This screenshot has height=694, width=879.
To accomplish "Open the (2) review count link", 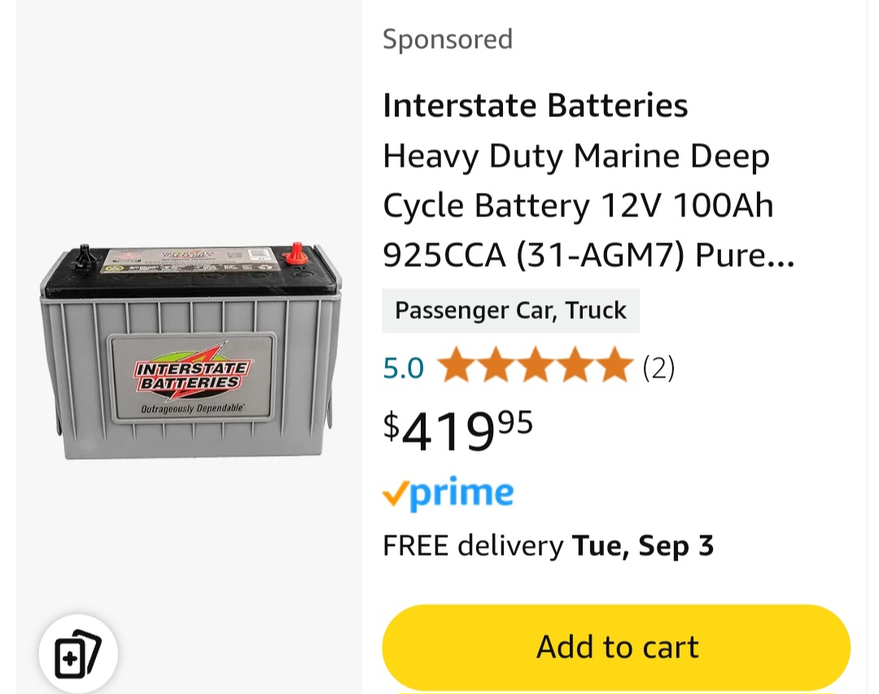I will pos(658,369).
